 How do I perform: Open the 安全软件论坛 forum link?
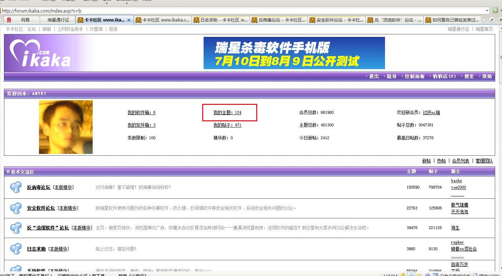coord(41,208)
